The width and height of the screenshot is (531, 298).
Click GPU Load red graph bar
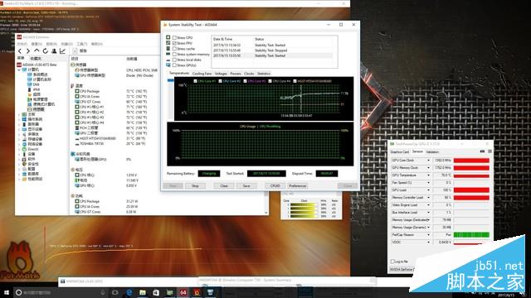(471, 190)
